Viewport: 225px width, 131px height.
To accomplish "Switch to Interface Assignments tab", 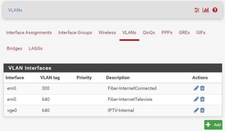I will [x=29, y=32].
